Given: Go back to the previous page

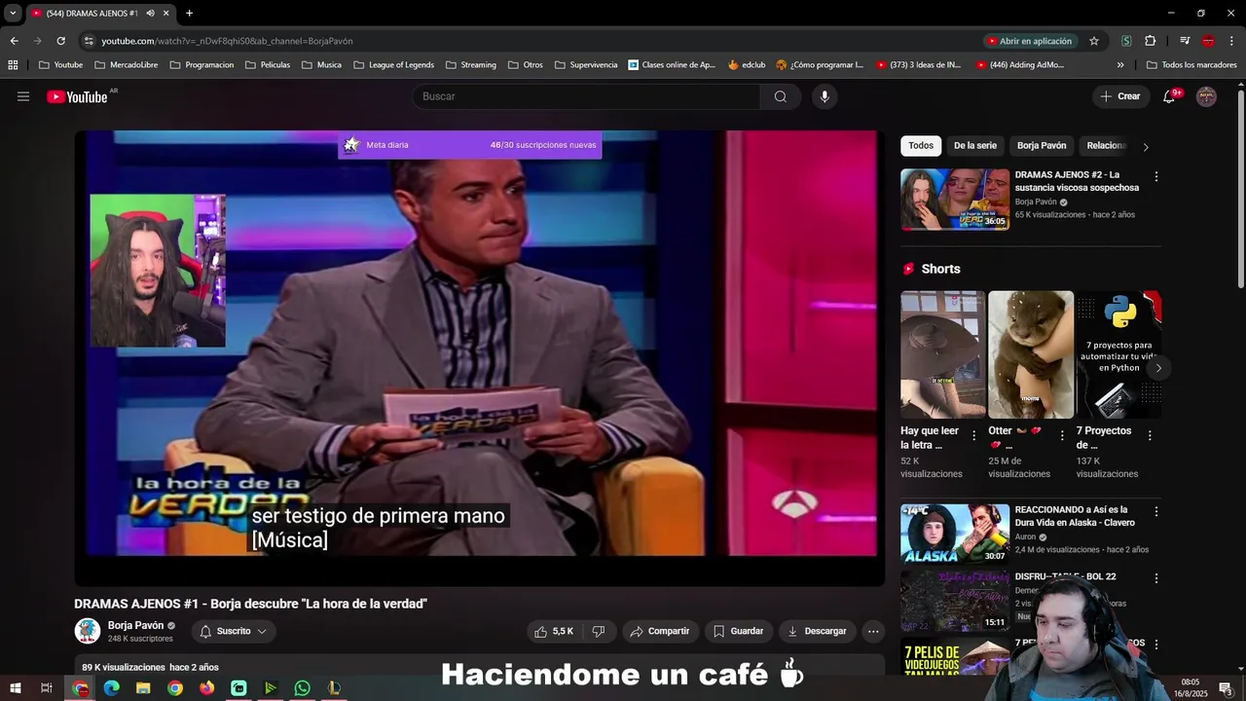Looking at the screenshot, I should coord(14,41).
